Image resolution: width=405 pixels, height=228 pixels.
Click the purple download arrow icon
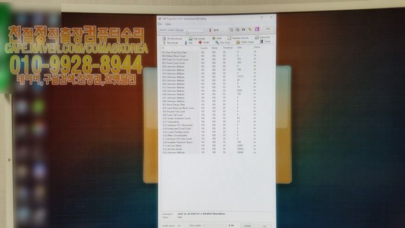point(257,29)
